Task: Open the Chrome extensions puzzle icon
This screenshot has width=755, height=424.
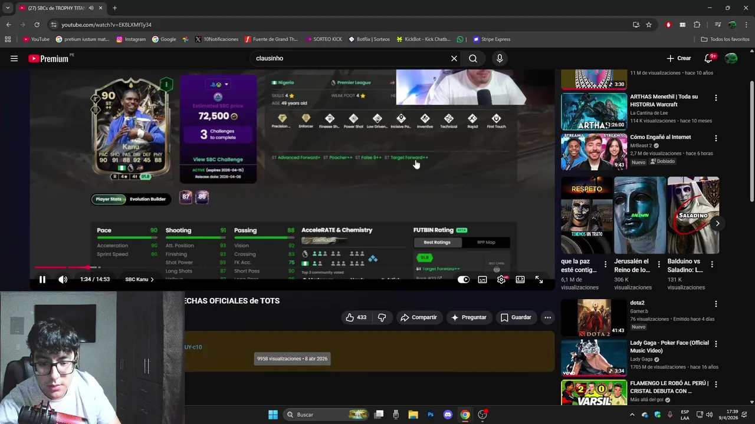Action: pos(697,25)
